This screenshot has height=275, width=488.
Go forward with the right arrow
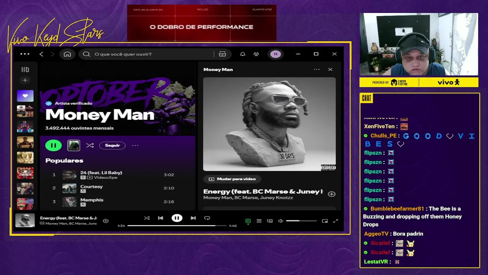[x=52, y=54]
